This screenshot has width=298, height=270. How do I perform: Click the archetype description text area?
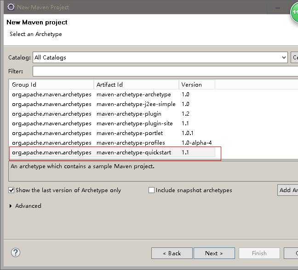(x=153, y=171)
